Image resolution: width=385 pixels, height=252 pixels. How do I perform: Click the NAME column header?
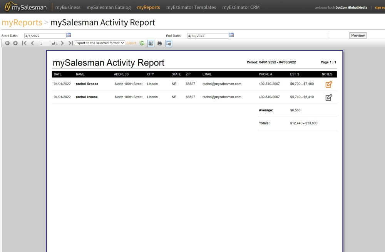(x=80, y=74)
